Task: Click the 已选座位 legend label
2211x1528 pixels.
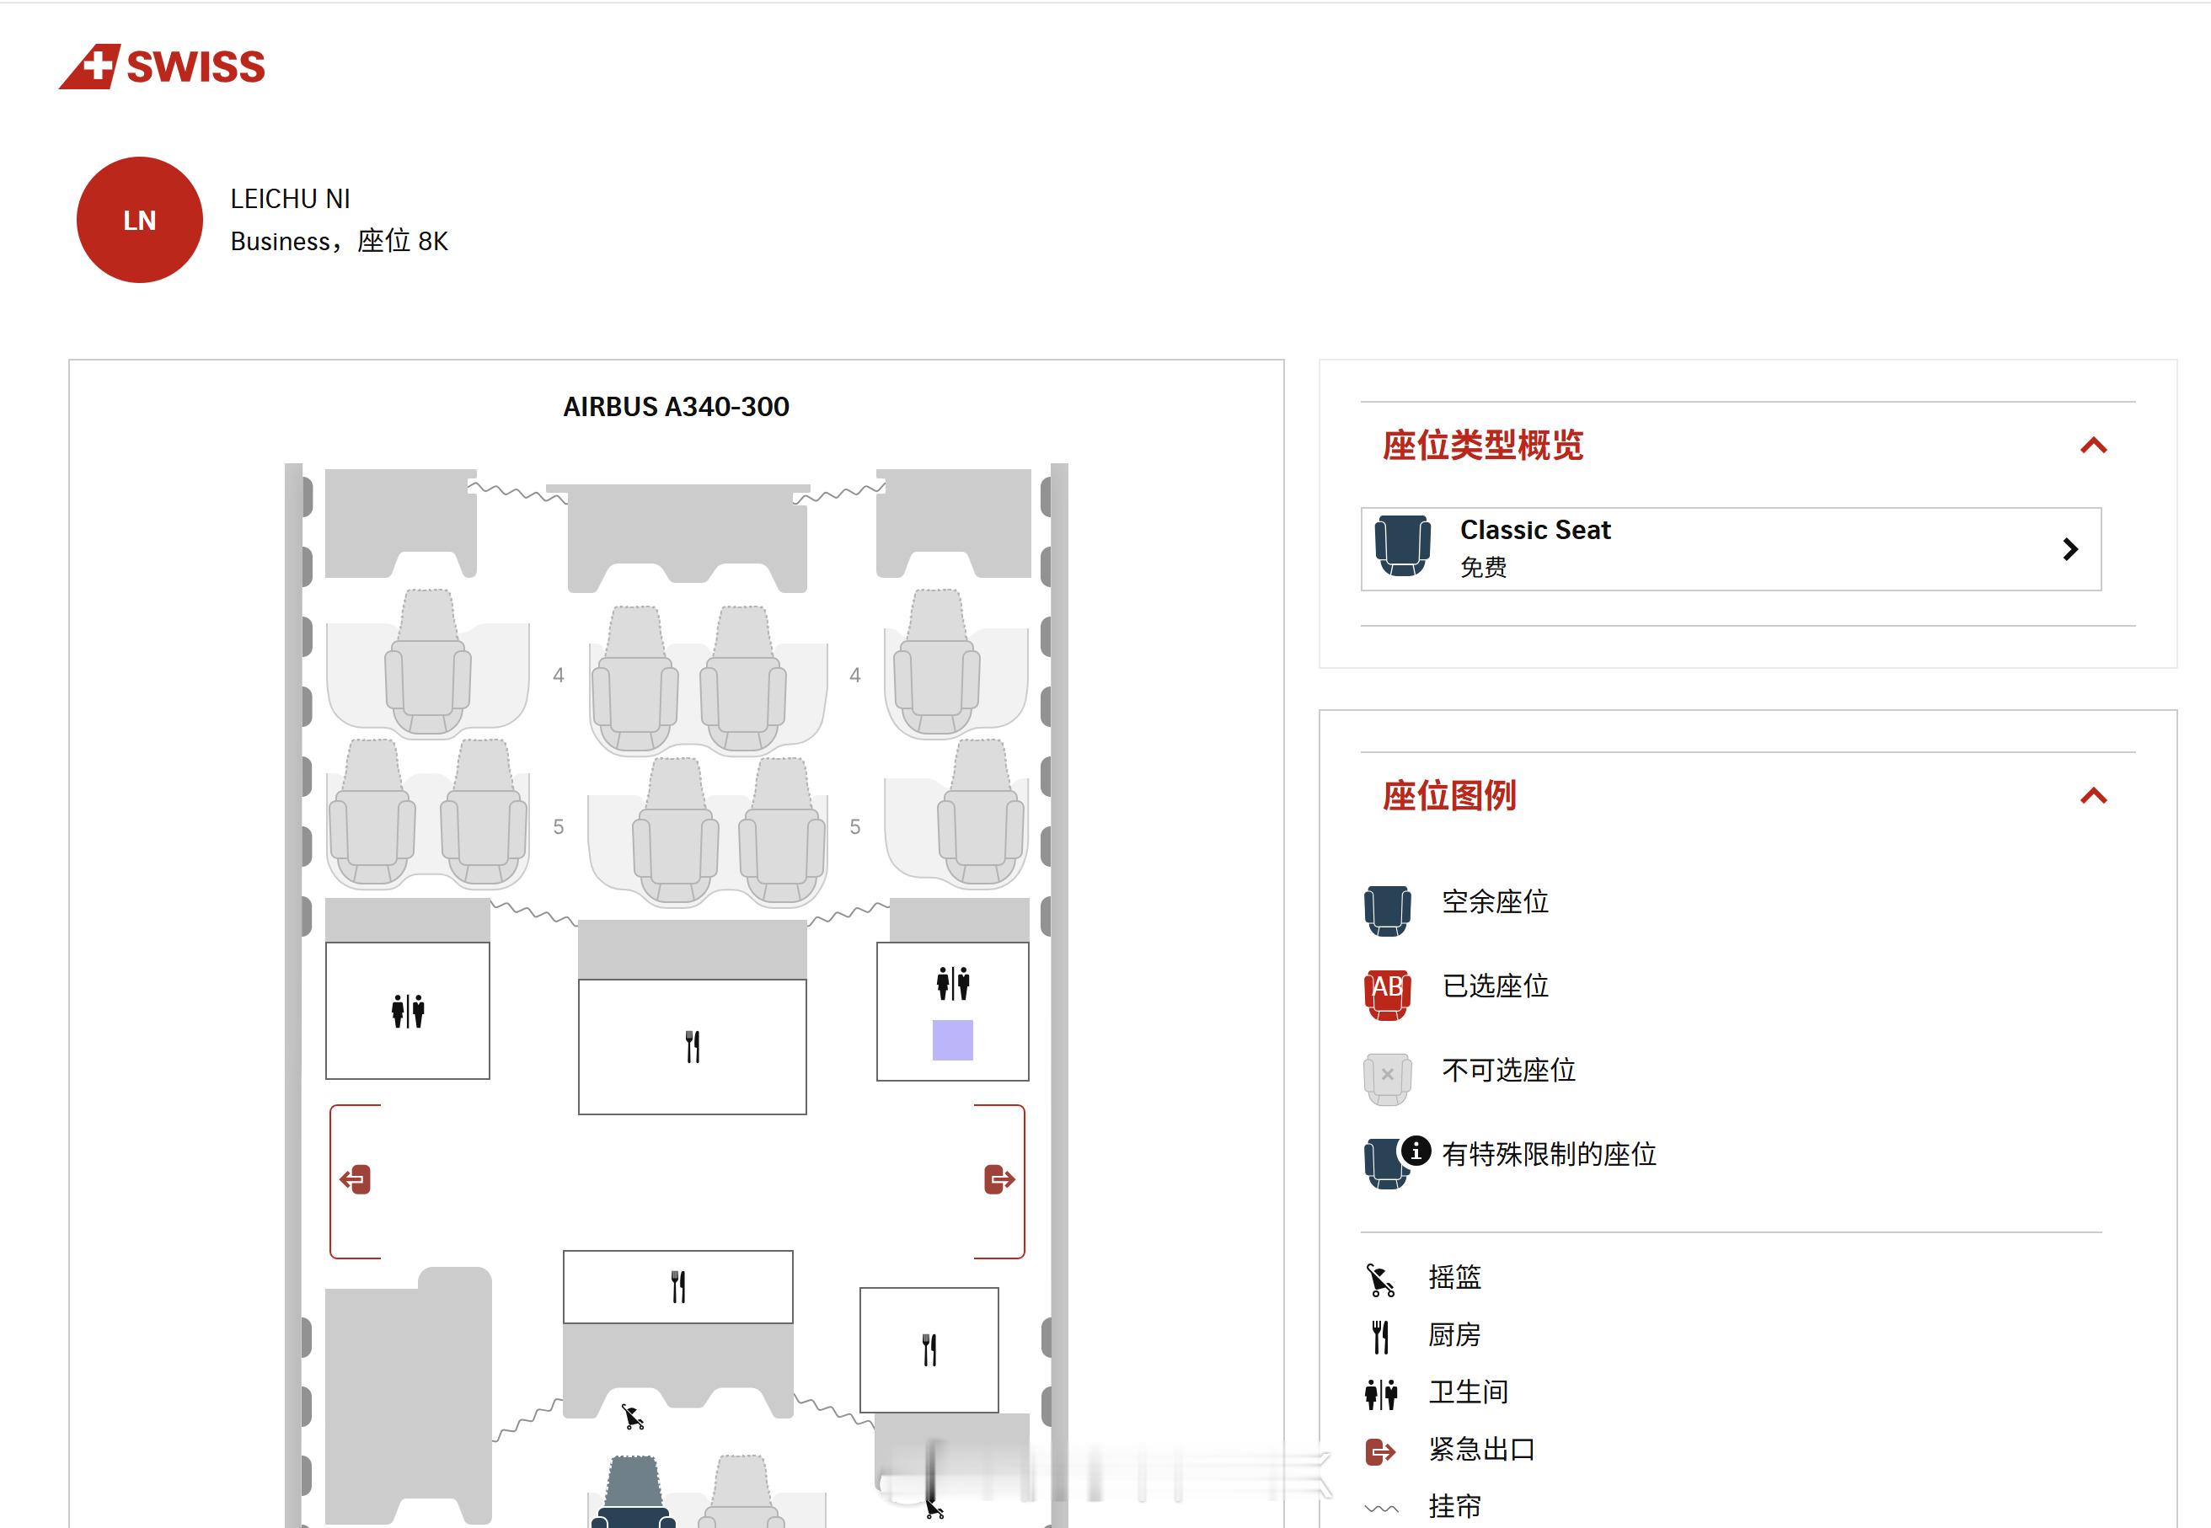Action: [x=1495, y=986]
